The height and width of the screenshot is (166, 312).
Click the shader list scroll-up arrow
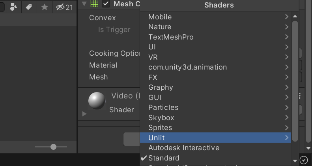point(295,17)
